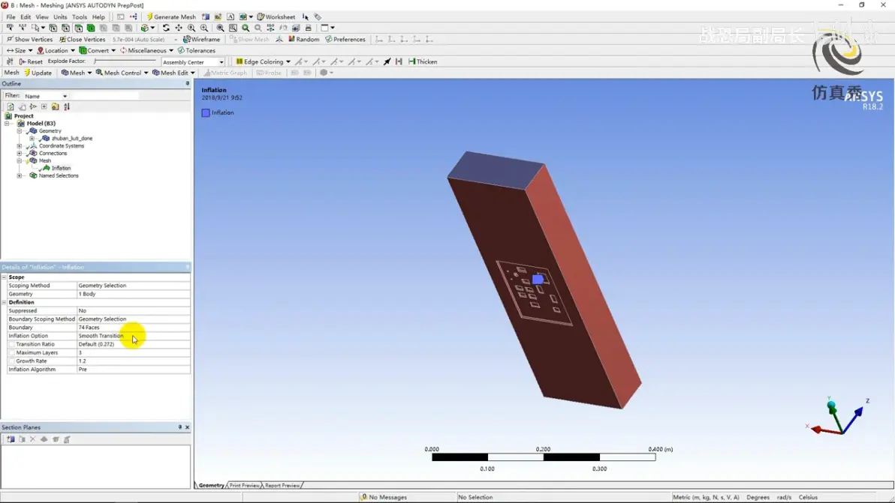Open the Tools menu
The height and width of the screenshot is (503, 895).
pyautogui.click(x=80, y=17)
